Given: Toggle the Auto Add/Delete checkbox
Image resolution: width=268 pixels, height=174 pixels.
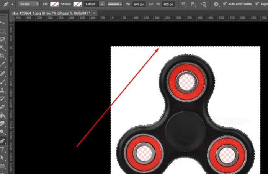Looking at the screenshot, I should (225, 4).
